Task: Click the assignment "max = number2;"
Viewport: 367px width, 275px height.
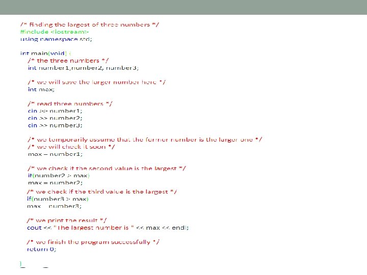Action: pyautogui.click(x=55, y=183)
